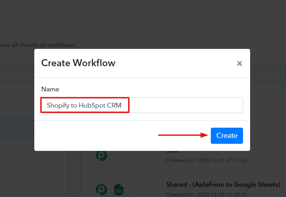Click the Google Sheets icon in the AidaForm row
Screen dimensions: 286x197
pyautogui.click(x=119, y=190)
